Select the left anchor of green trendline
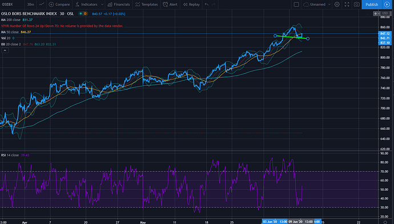Screen dimensions: 394x224 275,36
